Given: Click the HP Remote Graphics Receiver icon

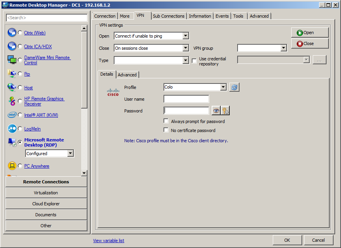Looking at the screenshot, I should click(12, 101).
